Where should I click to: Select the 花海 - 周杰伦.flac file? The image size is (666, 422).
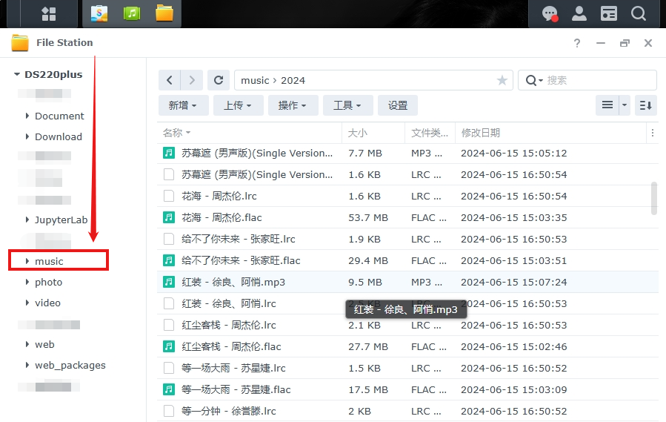(222, 217)
